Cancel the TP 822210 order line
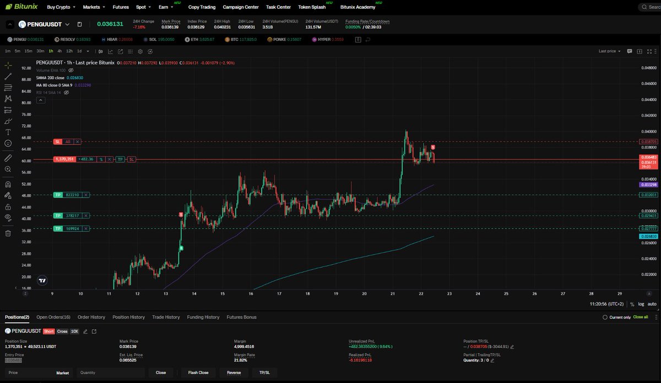Viewport: 661px width, 383px height. point(85,195)
